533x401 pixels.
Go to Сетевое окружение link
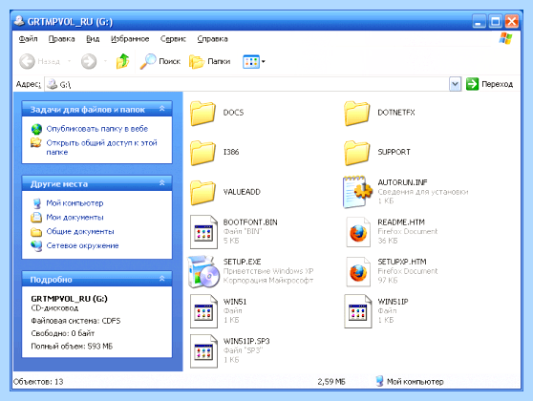tap(82, 245)
